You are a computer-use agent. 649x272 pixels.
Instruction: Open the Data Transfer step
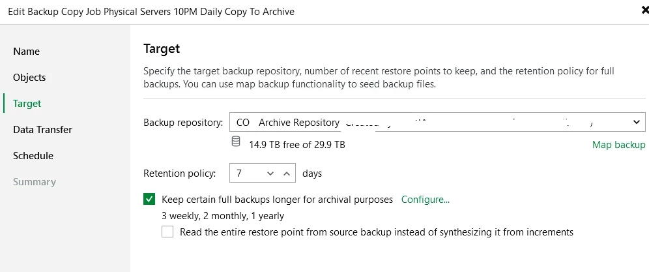pyautogui.click(x=42, y=130)
